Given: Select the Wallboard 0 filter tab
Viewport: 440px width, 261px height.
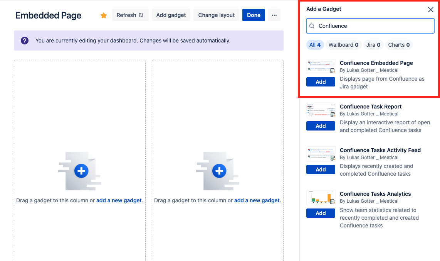Looking at the screenshot, I should tap(343, 45).
